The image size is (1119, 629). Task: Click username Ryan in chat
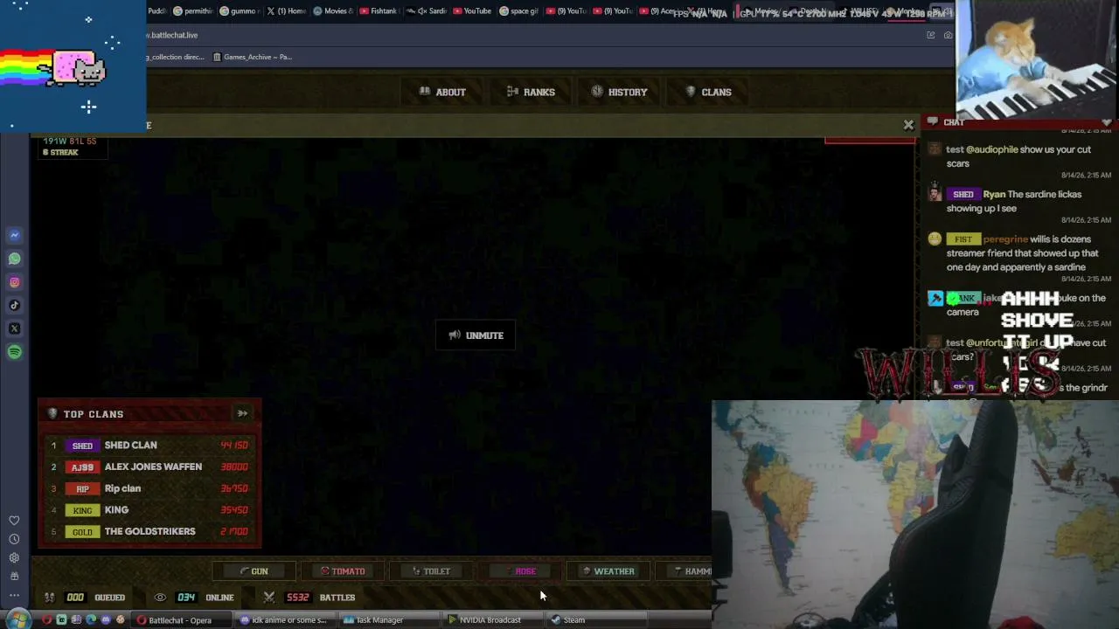(994, 195)
